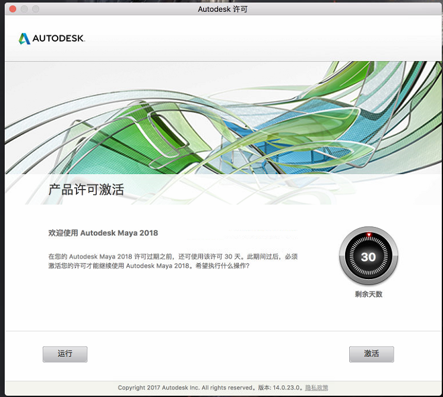Click the 30-day remaining countdown dial
The image size is (443, 397).
[368, 257]
